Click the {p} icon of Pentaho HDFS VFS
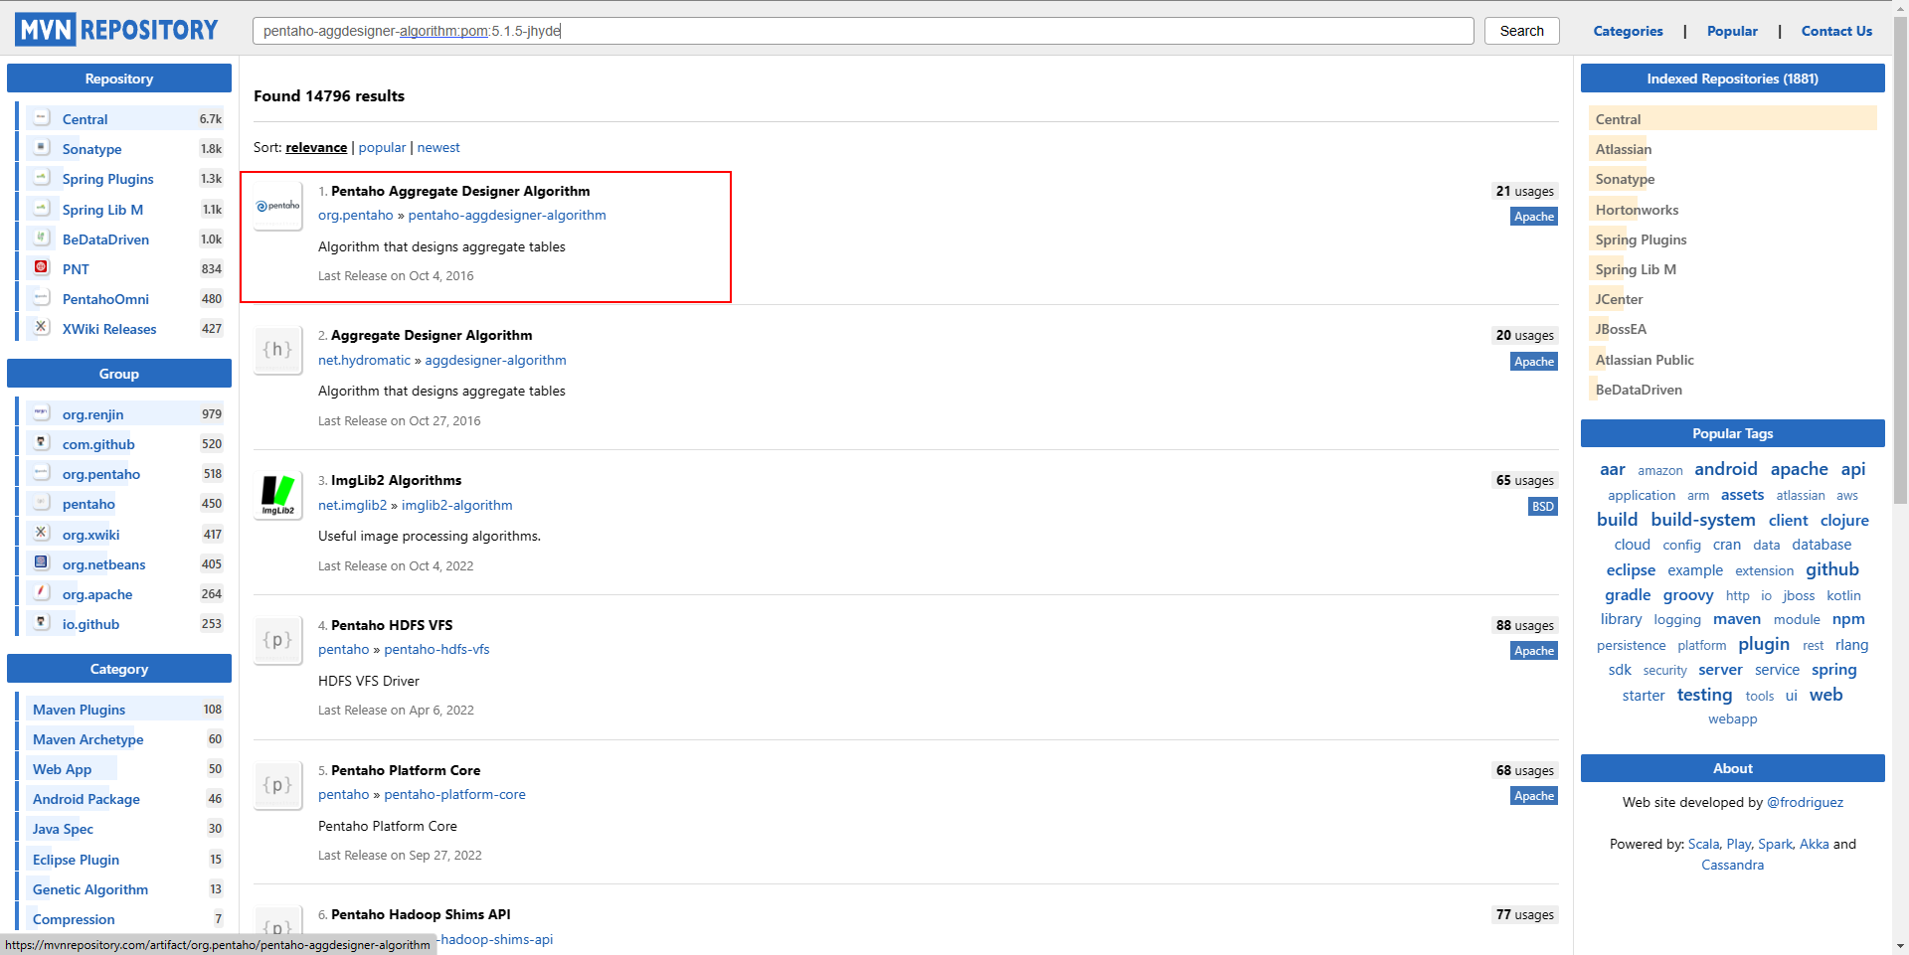 (278, 640)
